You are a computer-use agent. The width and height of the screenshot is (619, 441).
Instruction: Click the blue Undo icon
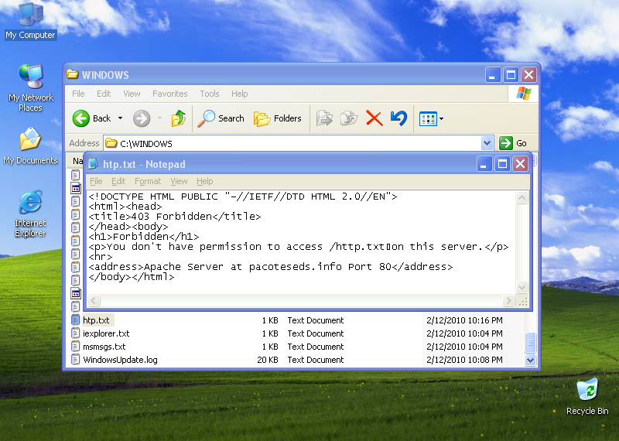pos(398,118)
